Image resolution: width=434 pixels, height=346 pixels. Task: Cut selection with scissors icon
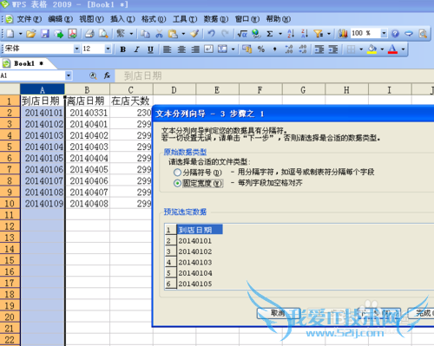point(159,34)
